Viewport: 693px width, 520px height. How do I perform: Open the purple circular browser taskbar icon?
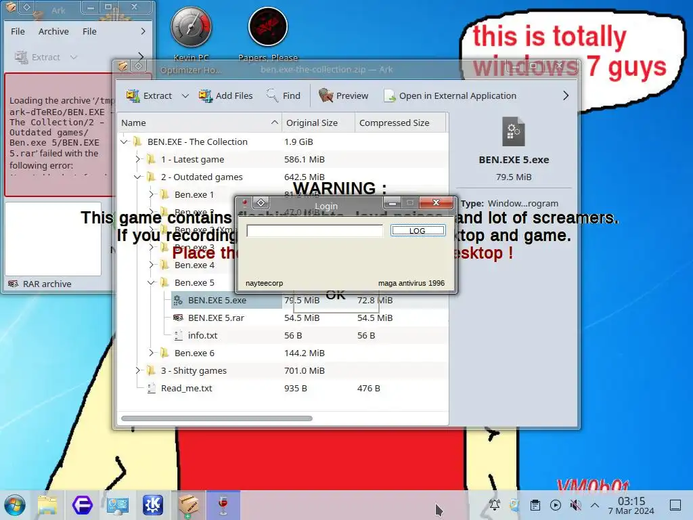click(x=83, y=505)
